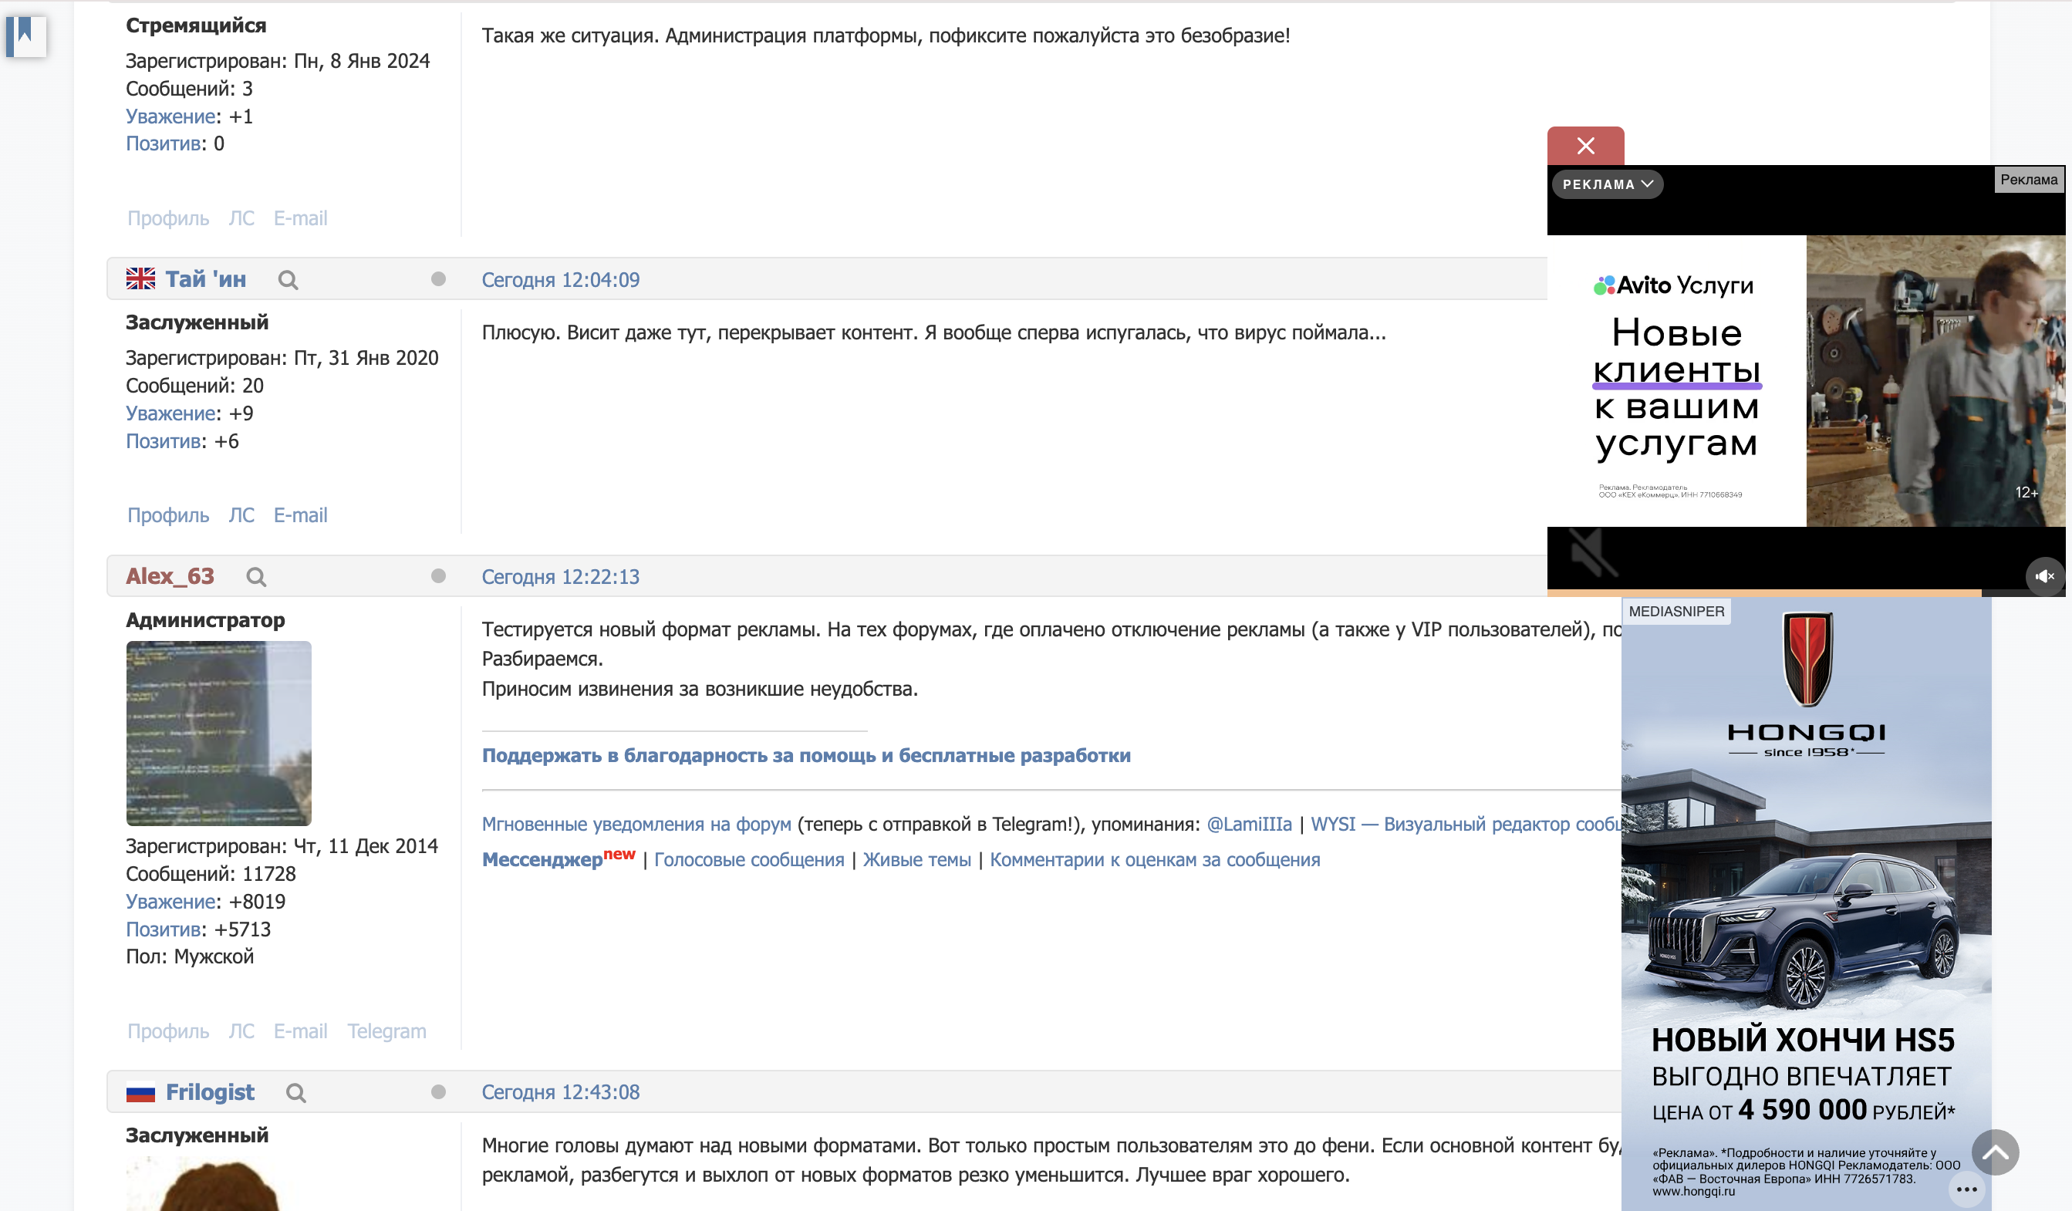Viewport: 2072px width, 1211px height.
Task: Search posts by Frilogist magnifier icon
Action: click(x=296, y=1093)
